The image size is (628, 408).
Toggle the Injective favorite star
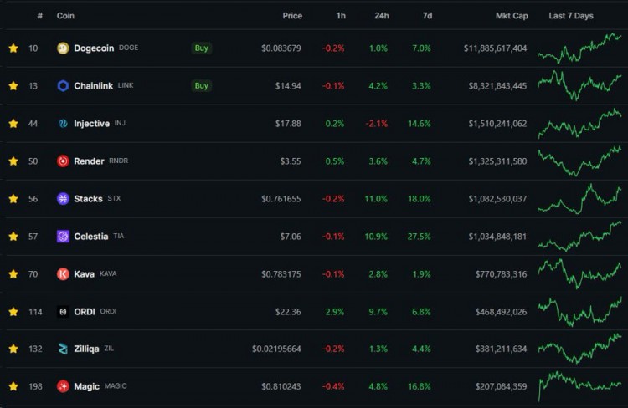pyautogui.click(x=13, y=124)
